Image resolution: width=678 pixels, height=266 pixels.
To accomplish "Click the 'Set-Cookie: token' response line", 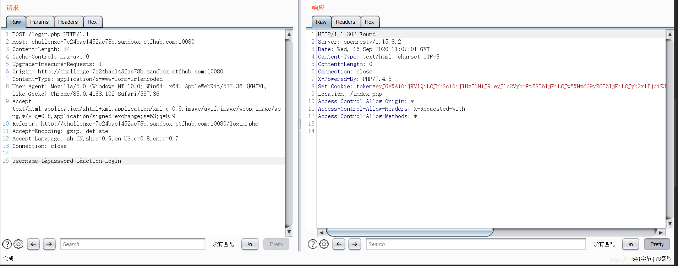I will [492, 87].
